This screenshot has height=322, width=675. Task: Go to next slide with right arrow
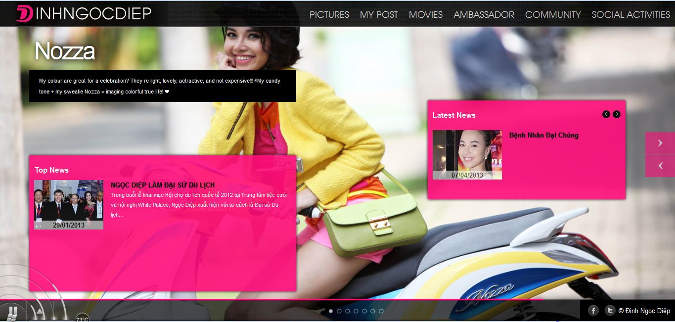[660, 143]
